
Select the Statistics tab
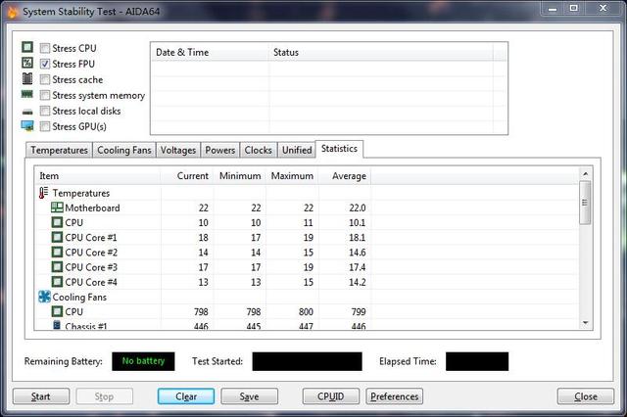pos(339,149)
